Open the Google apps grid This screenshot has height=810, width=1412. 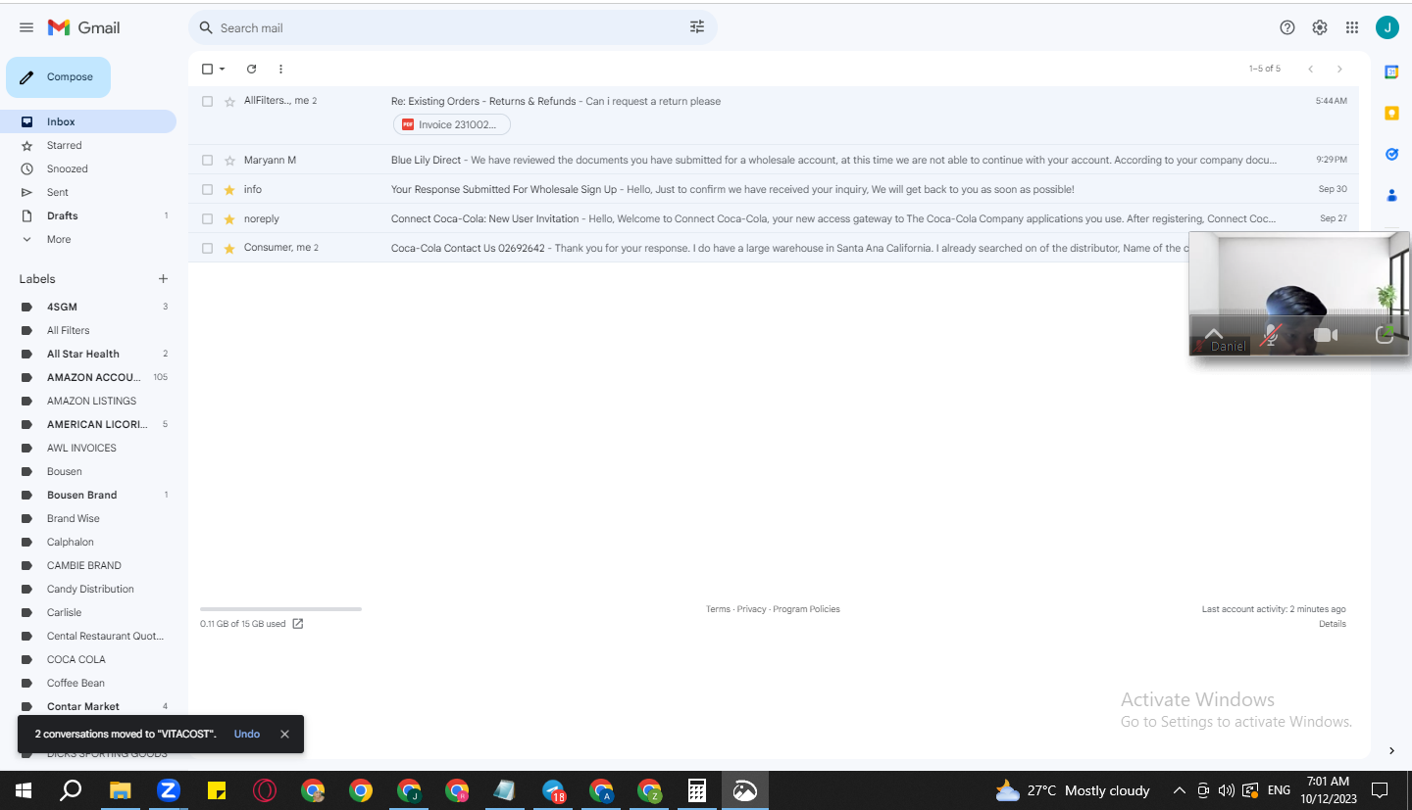click(1352, 27)
